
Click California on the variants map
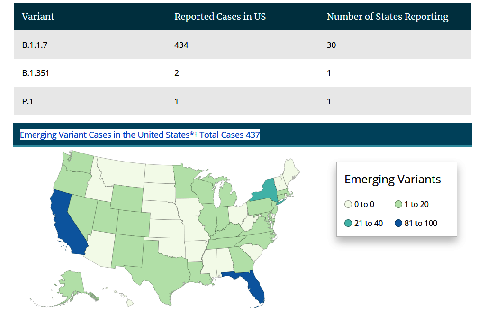[66, 223]
